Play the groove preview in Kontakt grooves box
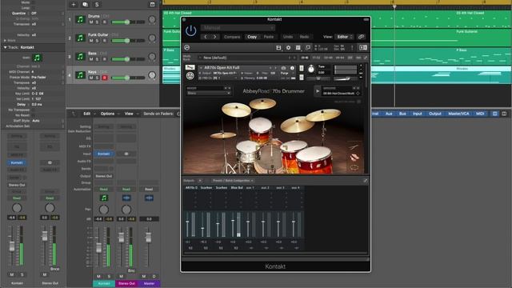The image size is (512, 288). [318, 91]
